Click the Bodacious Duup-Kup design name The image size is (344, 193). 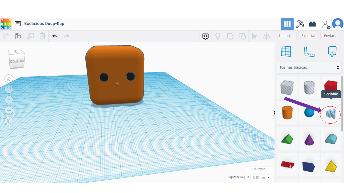pos(44,24)
